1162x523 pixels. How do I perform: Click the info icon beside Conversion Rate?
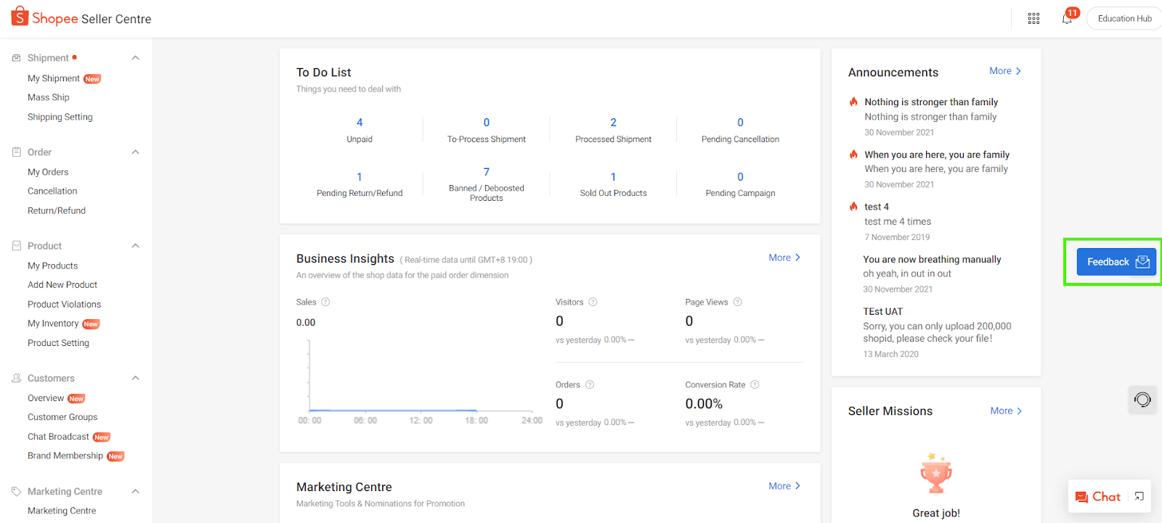[x=755, y=384]
